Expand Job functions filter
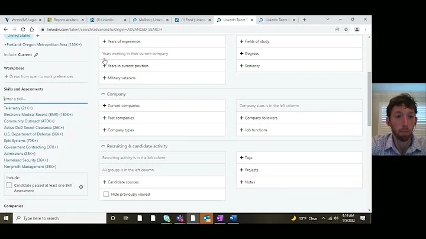This screenshot has width=426, height=239. tap(299, 130)
